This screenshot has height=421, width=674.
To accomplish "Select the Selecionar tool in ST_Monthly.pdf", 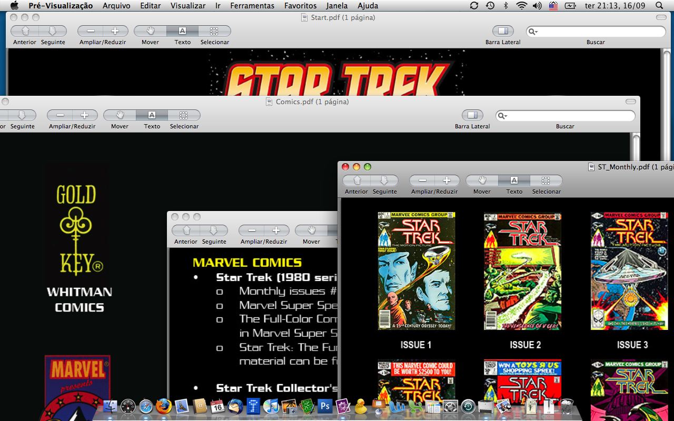I will click(546, 181).
